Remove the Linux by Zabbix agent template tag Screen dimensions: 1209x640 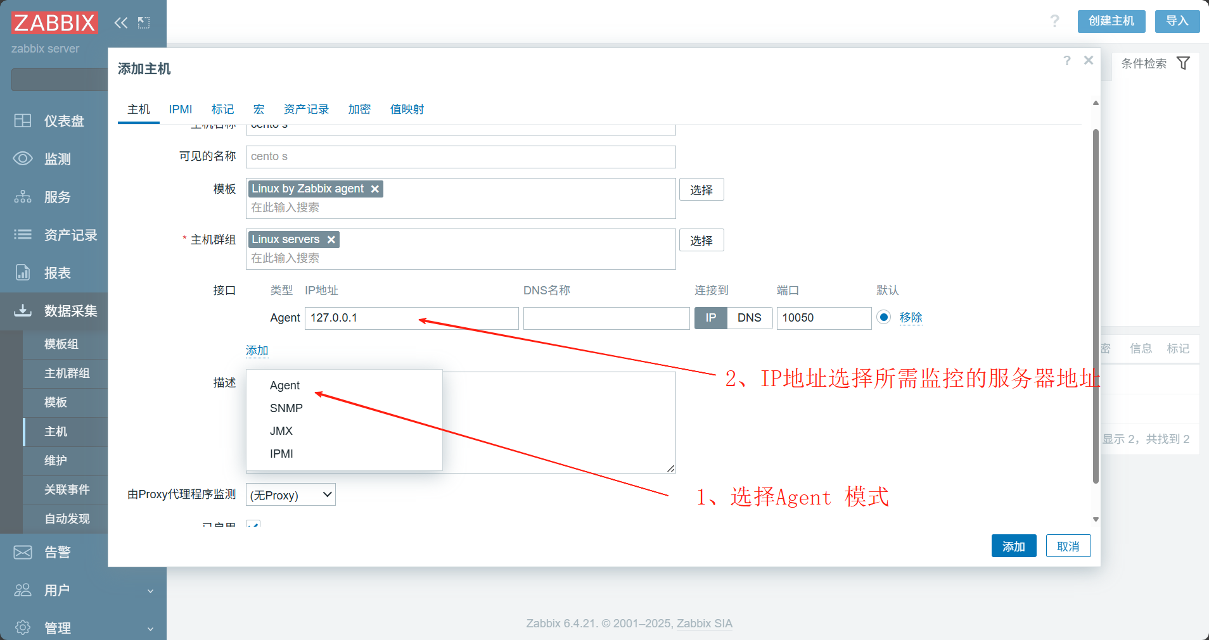[375, 189]
